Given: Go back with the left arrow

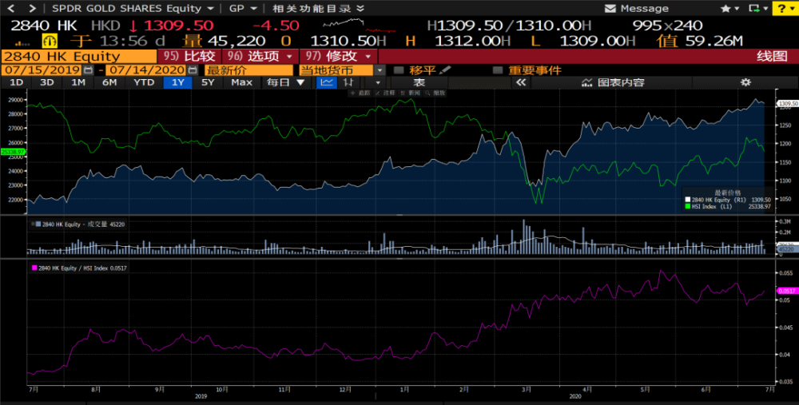Looking at the screenshot, I should point(11,8).
